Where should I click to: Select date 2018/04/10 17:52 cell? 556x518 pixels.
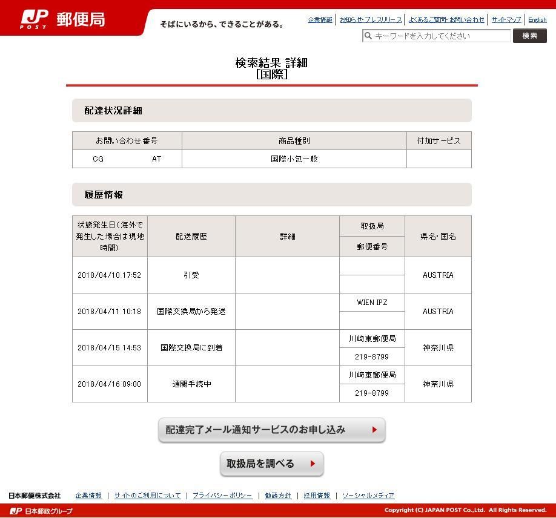[110, 275]
